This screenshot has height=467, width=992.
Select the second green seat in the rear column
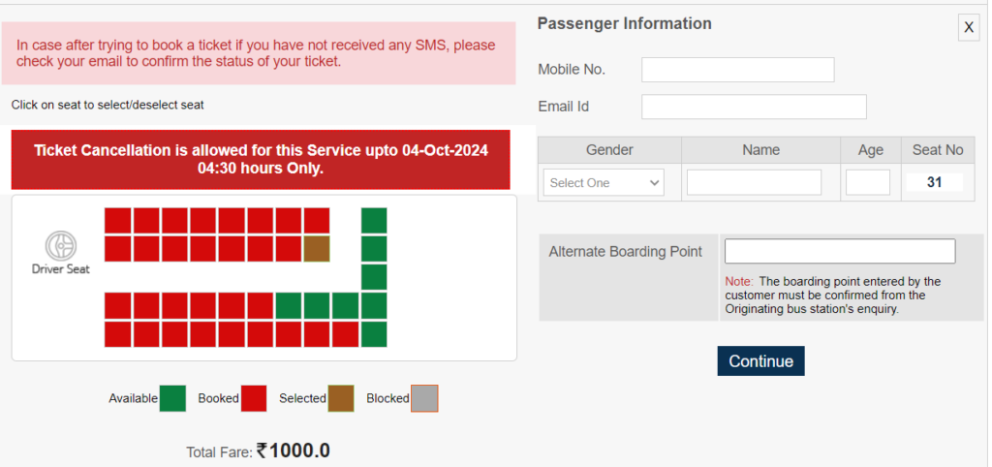[374, 249]
